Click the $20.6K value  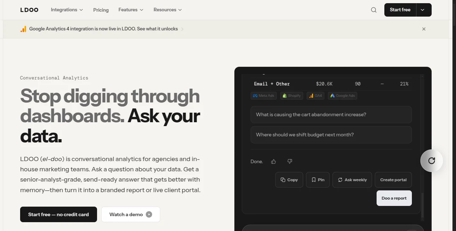pos(324,84)
